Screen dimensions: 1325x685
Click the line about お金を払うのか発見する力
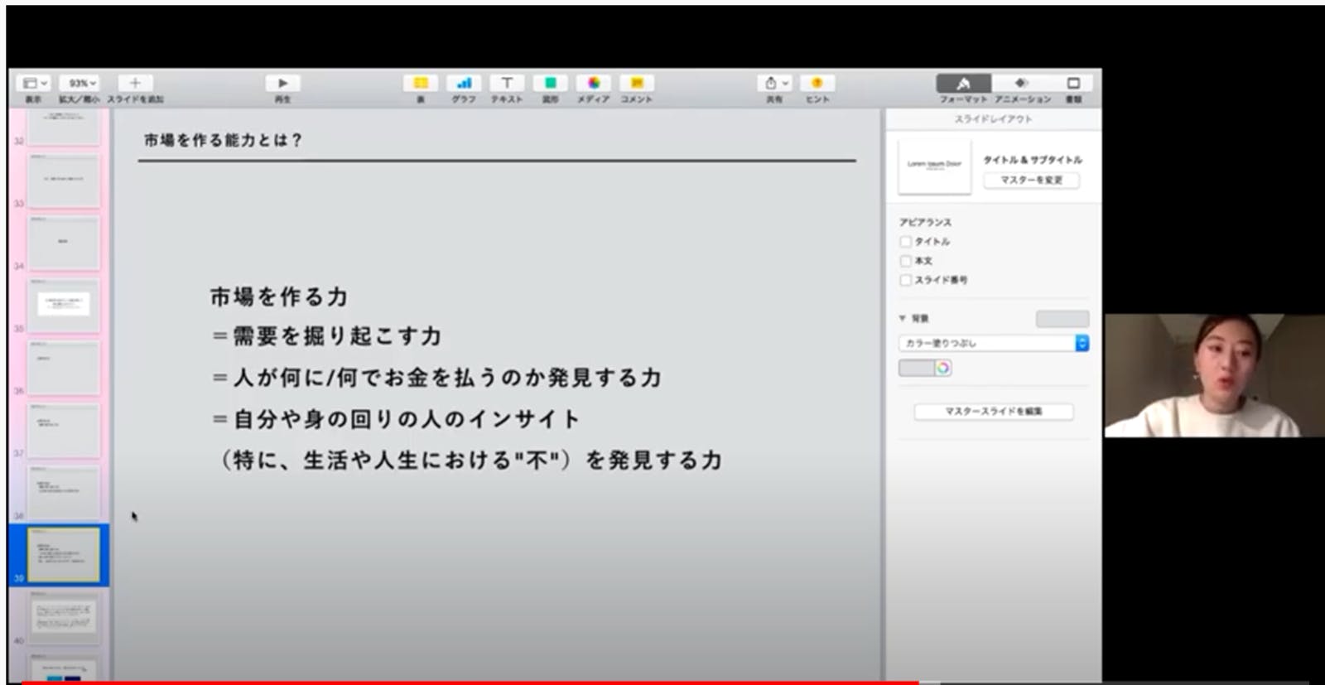pos(436,378)
